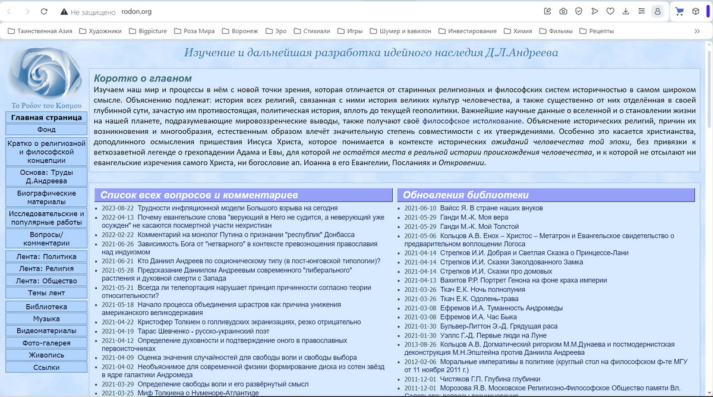Open the Библиотека sidebar menu item
713x397 pixels.
coord(46,307)
